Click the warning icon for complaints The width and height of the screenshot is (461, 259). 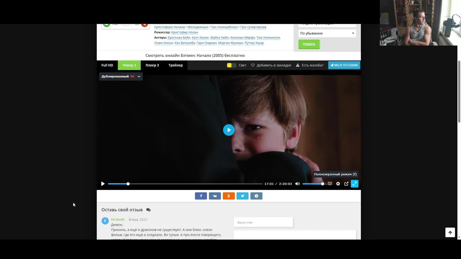(x=298, y=65)
